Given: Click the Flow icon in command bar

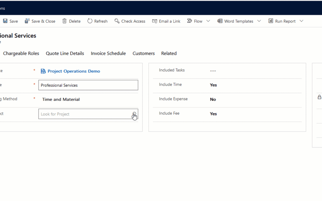Looking at the screenshot, I should click(x=190, y=21).
